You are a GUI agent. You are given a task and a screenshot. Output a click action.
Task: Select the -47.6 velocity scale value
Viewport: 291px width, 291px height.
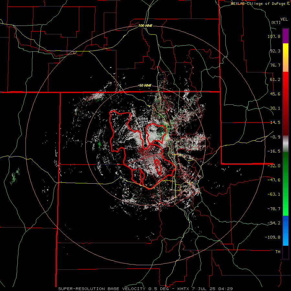[x=274, y=180]
